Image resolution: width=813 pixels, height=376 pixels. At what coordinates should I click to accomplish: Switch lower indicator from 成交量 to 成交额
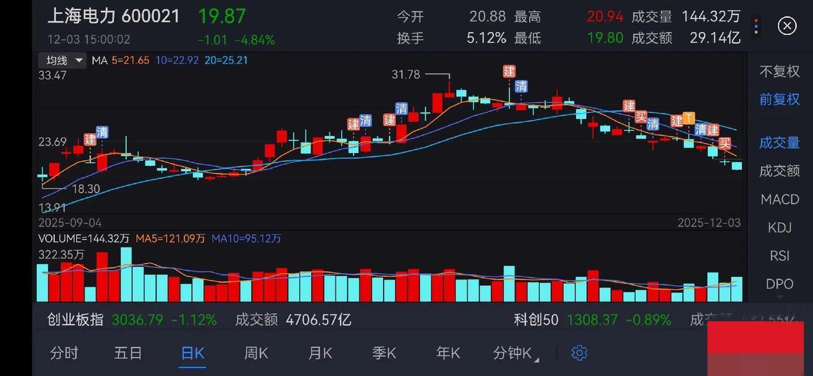(779, 170)
